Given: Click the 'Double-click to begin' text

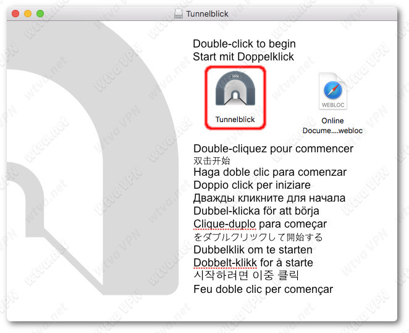Looking at the screenshot, I should (244, 44).
